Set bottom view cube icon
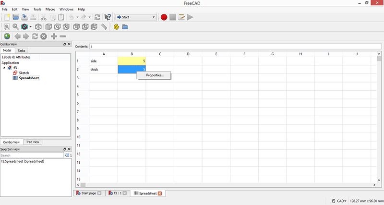 coord(85,27)
